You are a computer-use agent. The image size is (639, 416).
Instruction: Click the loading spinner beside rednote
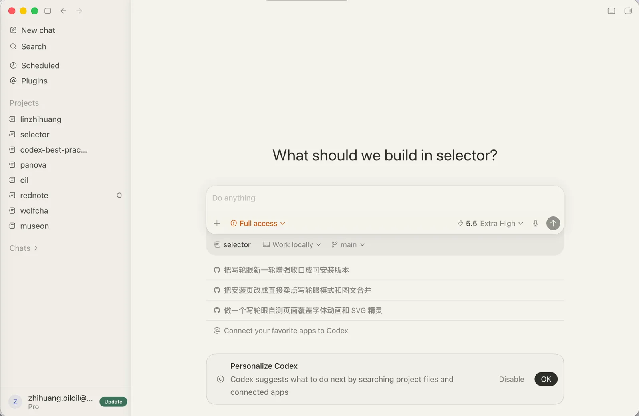119,195
